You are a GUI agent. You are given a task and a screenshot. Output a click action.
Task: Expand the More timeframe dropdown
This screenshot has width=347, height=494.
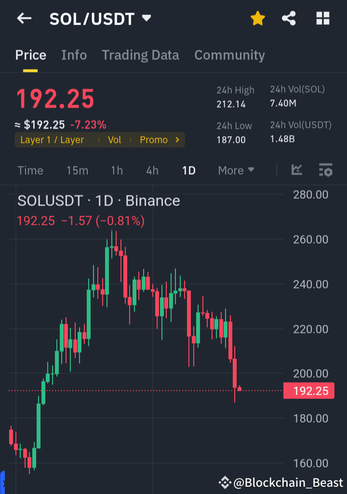point(236,170)
